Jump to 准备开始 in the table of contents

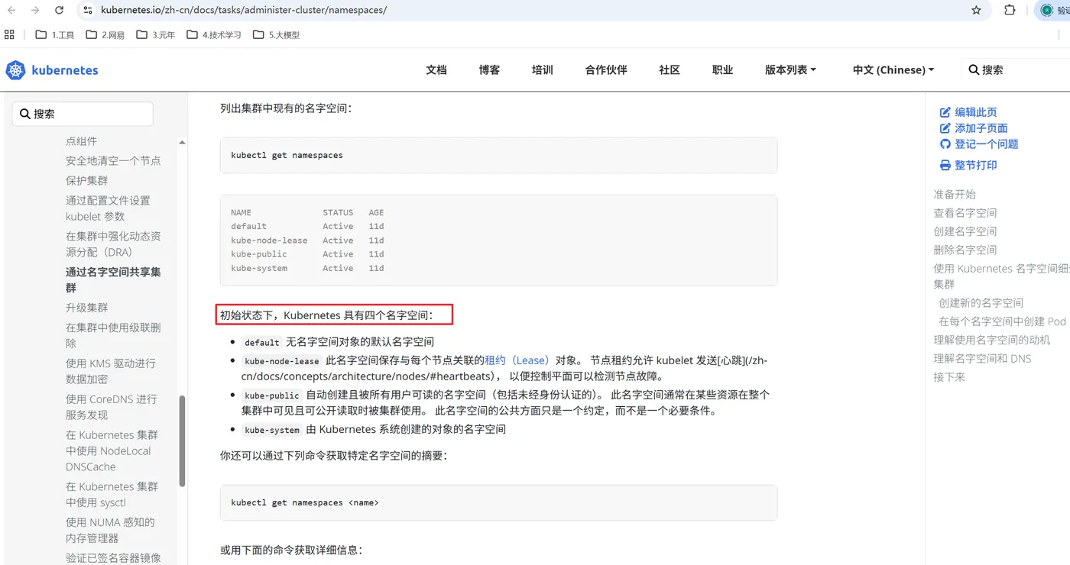(x=955, y=195)
